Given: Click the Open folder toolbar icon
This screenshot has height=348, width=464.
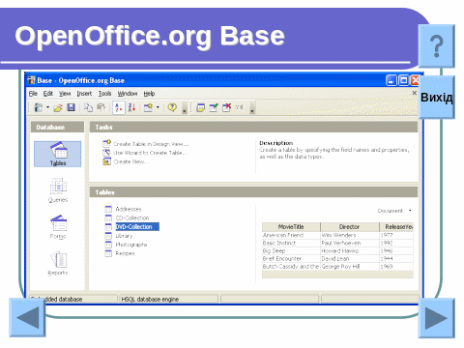Looking at the screenshot, I should pyautogui.click(x=58, y=107).
